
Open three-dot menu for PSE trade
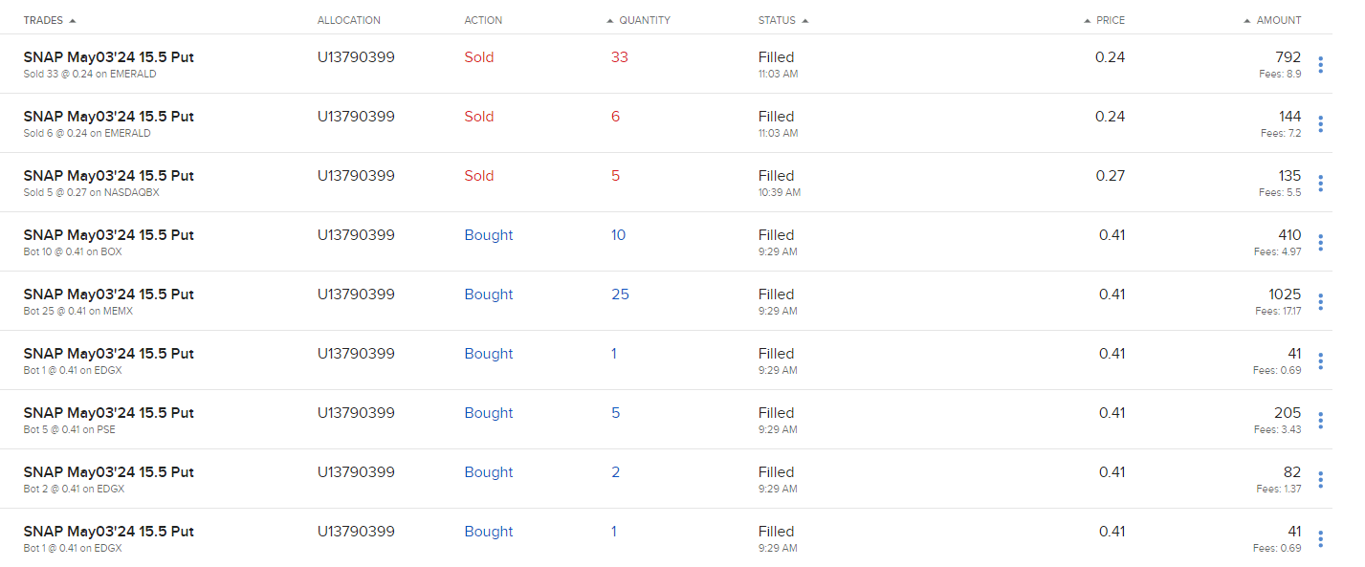click(1320, 421)
